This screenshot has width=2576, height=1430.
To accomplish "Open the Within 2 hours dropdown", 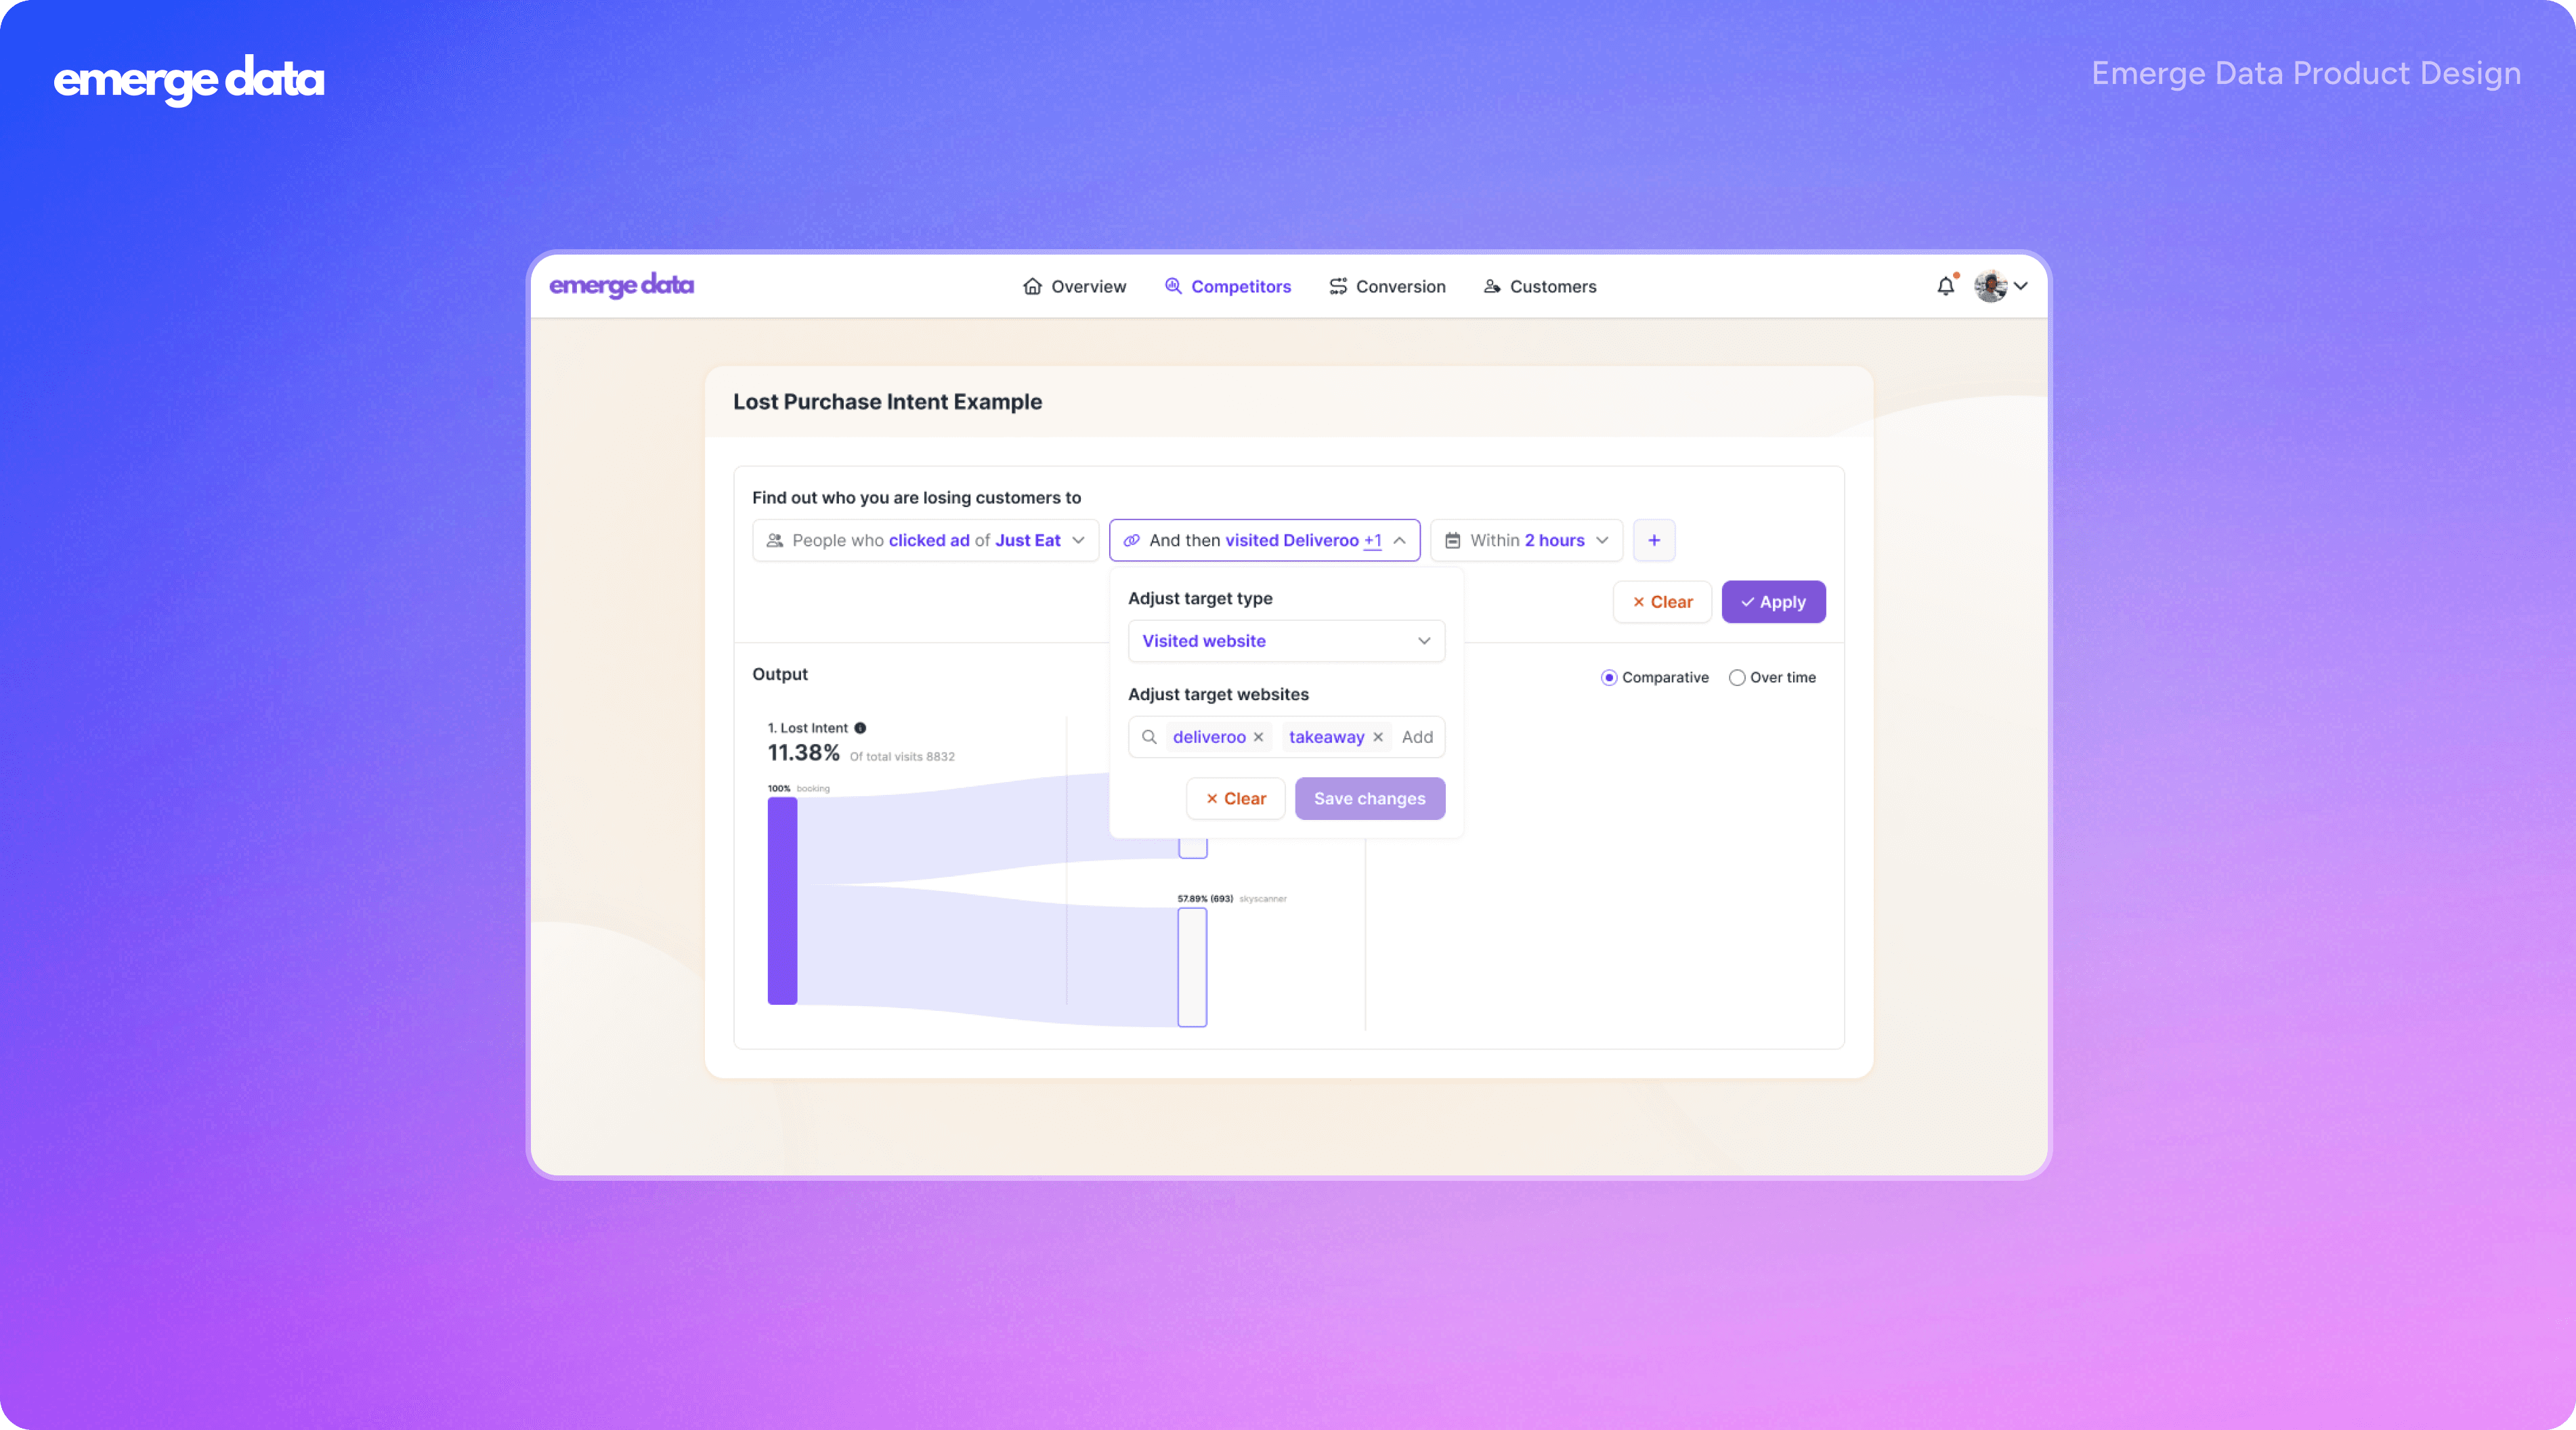I will (x=1526, y=540).
